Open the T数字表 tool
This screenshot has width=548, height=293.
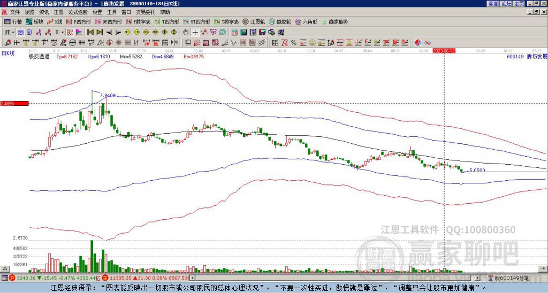click(226, 21)
